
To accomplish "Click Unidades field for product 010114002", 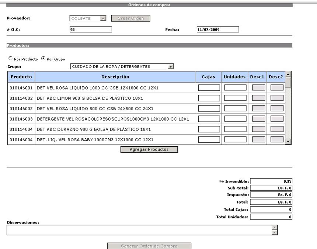I will (235, 98).
